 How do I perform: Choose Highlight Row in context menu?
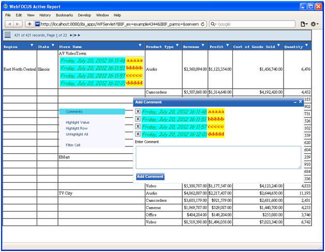[x=77, y=128]
